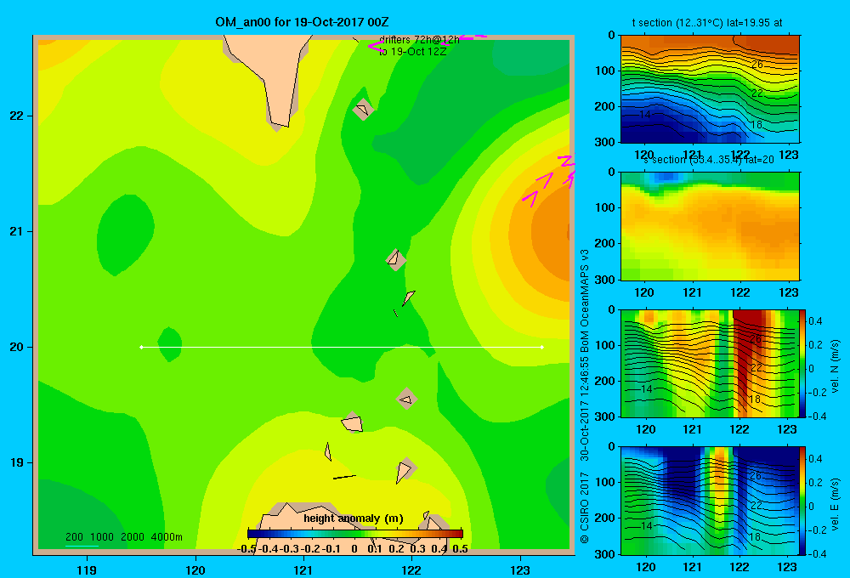
Task: Click main map longitude label 120
Action: point(195,569)
